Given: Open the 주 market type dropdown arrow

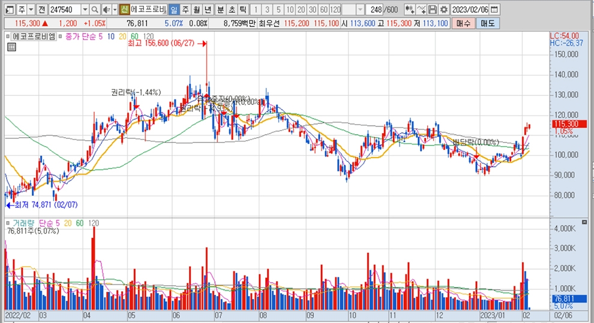Looking at the screenshot, I should point(31,10).
